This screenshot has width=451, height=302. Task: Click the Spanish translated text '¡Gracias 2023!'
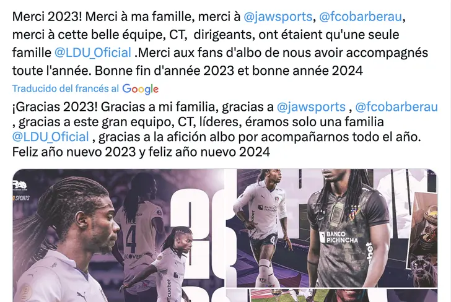pyautogui.click(x=55, y=107)
